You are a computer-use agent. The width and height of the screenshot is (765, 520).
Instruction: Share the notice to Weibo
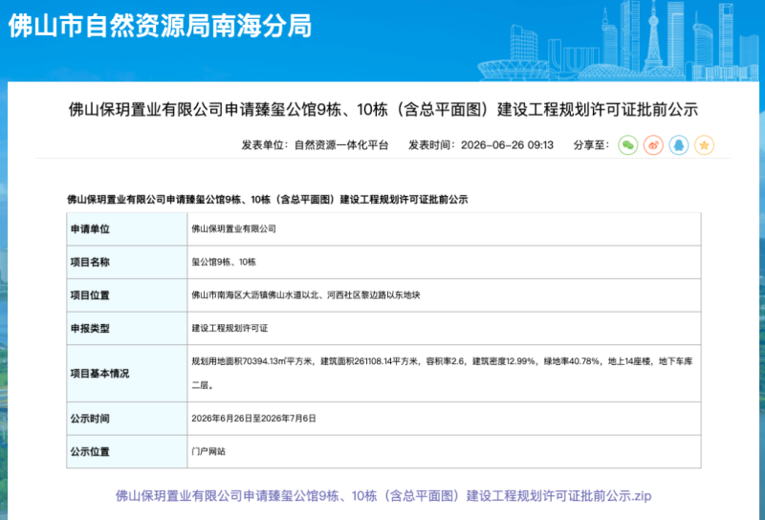[x=653, y=145]
